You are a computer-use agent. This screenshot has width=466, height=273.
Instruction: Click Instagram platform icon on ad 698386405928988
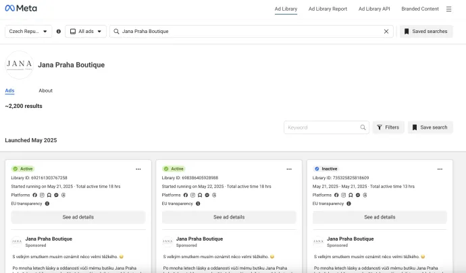[x=192, y=195]
